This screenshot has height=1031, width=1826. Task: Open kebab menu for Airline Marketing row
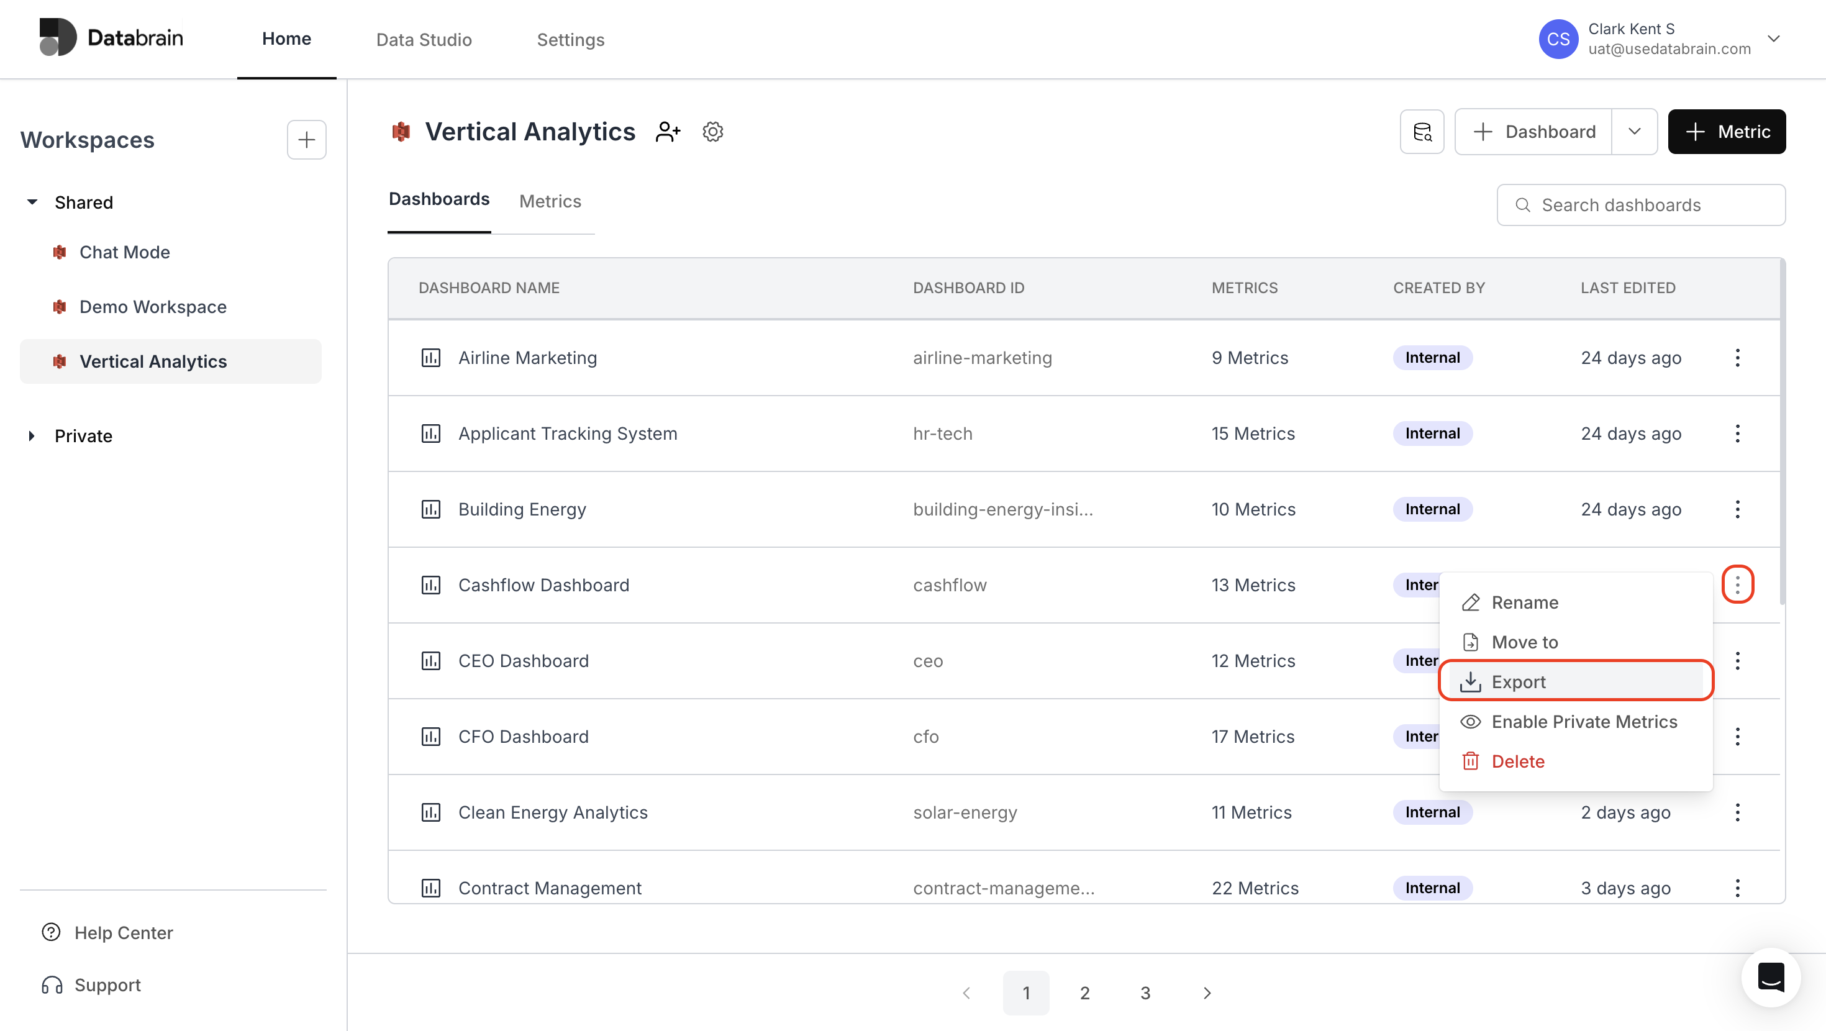click(x=1737, y=357)
